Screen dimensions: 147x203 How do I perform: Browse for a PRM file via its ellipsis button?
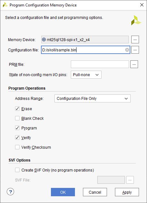(134, 64)
